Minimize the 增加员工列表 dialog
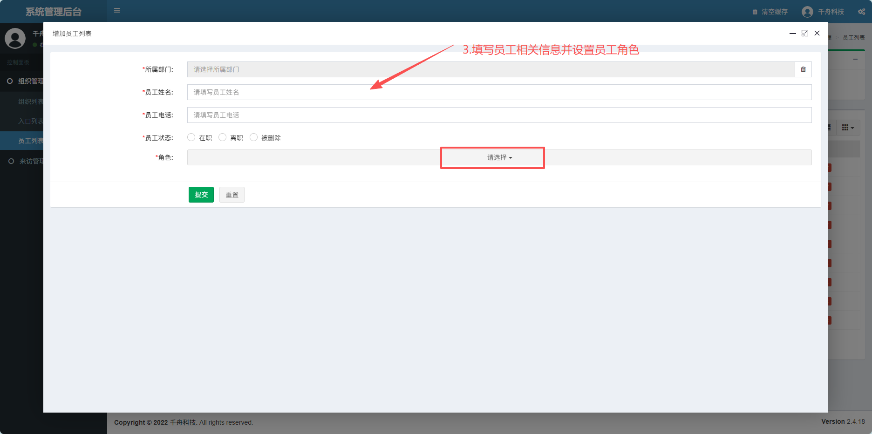 pyautogui.click(x=792, y=34)
